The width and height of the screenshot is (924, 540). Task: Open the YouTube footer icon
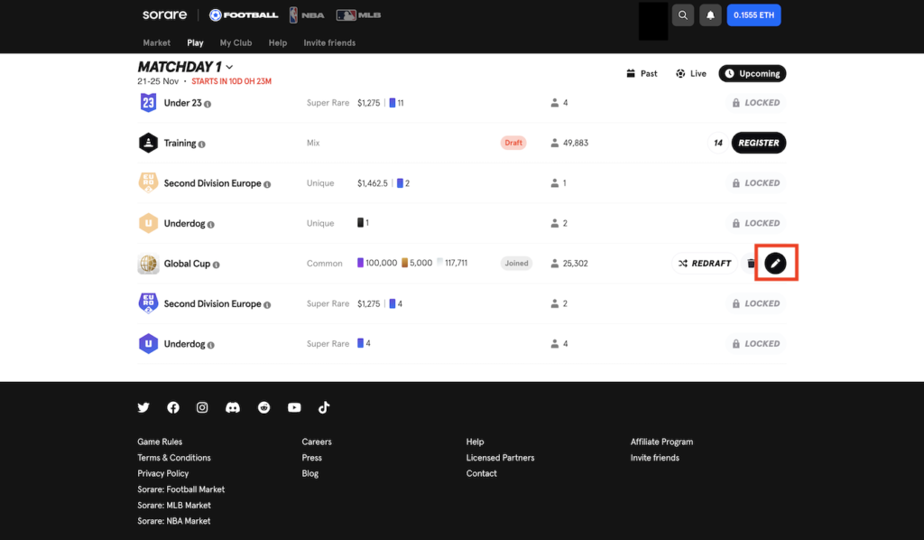pos(294,407)
